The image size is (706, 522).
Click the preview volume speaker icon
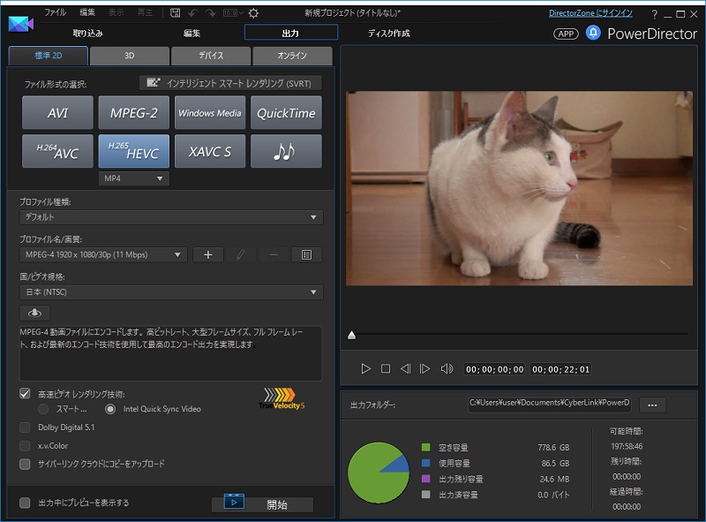447,368
